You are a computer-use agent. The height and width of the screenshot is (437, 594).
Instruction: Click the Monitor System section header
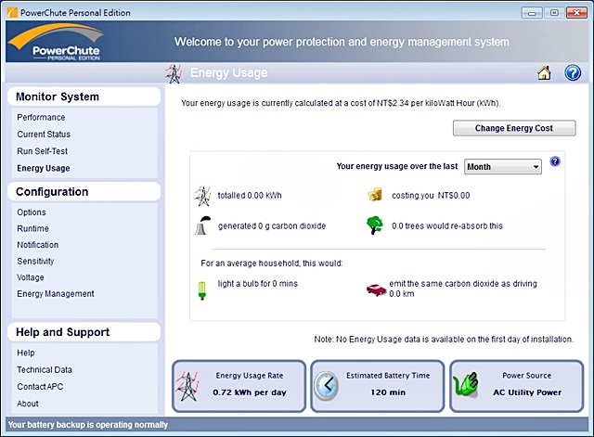(x=84, y=96)
